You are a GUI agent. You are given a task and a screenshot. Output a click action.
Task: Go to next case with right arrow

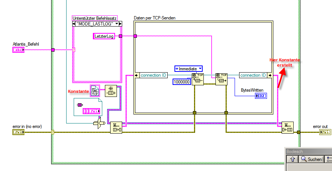pyautogui.click(x=120, y=24)
